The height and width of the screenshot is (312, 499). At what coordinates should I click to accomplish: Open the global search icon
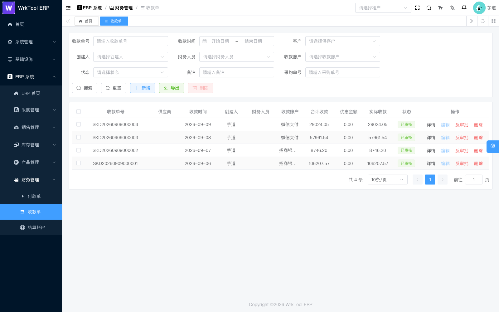429,8
